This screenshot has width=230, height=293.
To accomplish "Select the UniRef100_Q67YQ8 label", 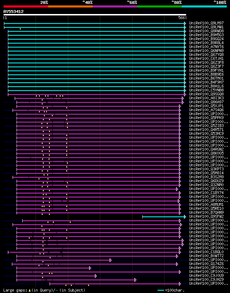I will click(206, 55).
